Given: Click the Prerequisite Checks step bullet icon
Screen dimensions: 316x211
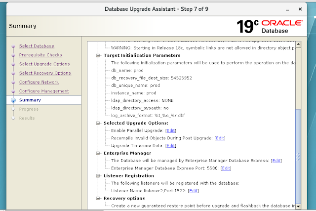Looking at the screenshot, I should [13, 55].
